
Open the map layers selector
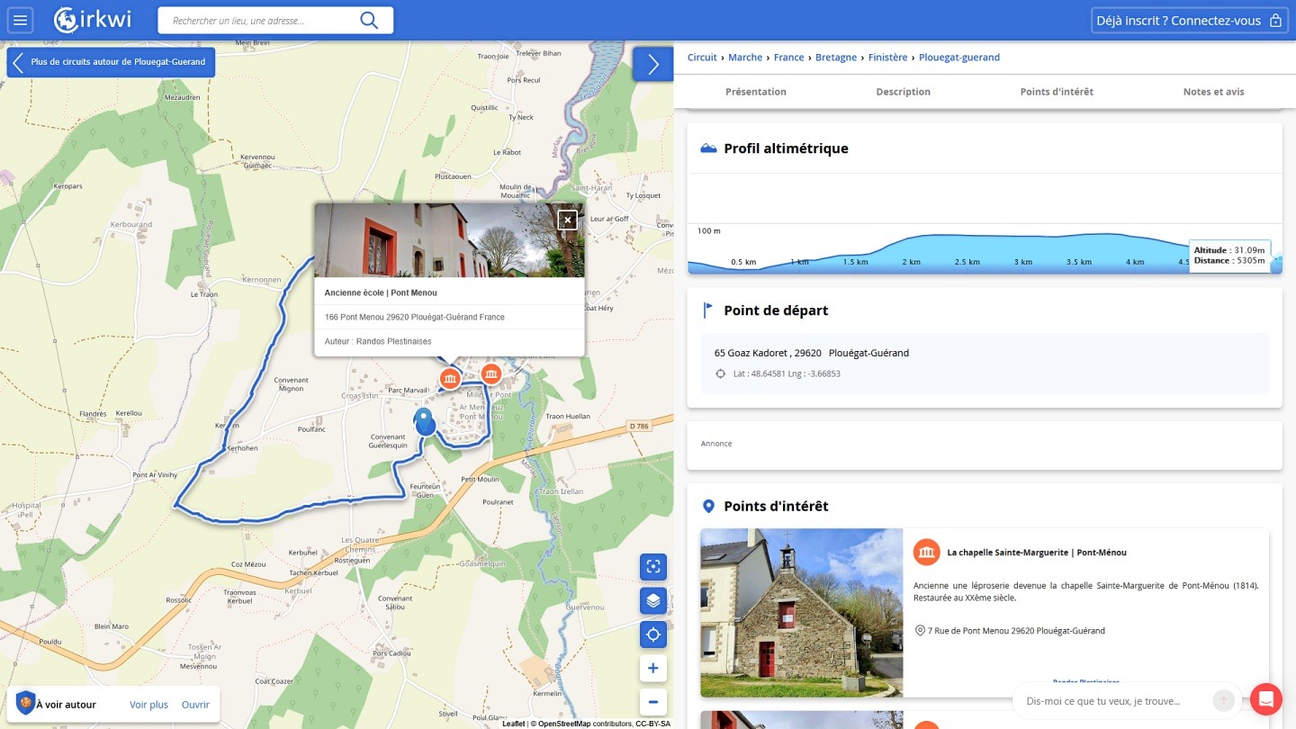tap(653, 600)
